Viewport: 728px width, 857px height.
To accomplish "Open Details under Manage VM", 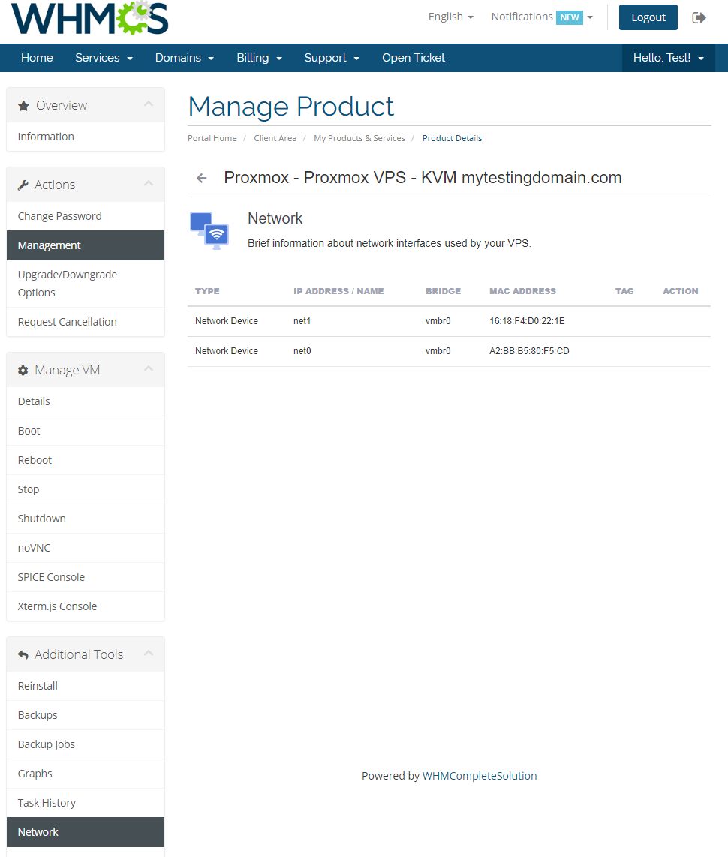I will click(x=86, y=401).
